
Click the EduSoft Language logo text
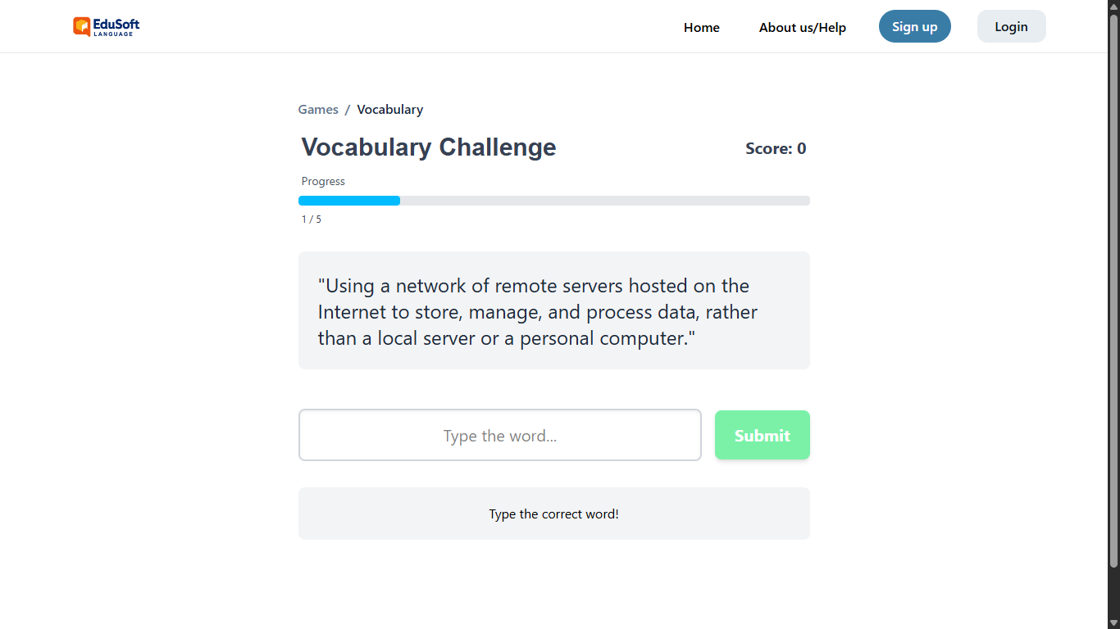click(116, 27)
